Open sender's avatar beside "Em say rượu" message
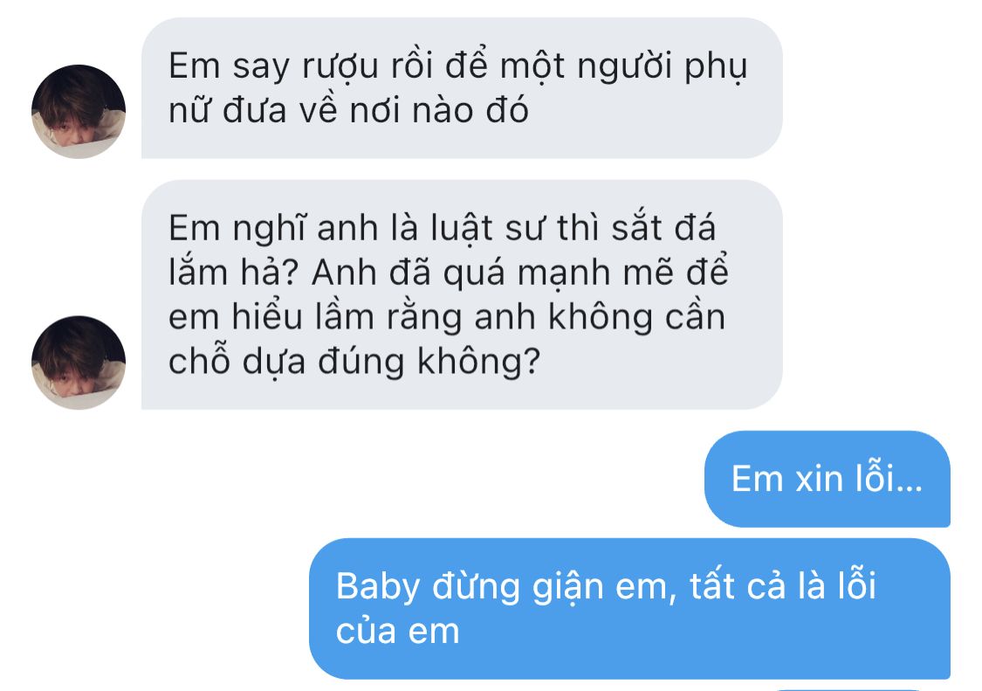The image size is (982, 691). coord(79,112)
